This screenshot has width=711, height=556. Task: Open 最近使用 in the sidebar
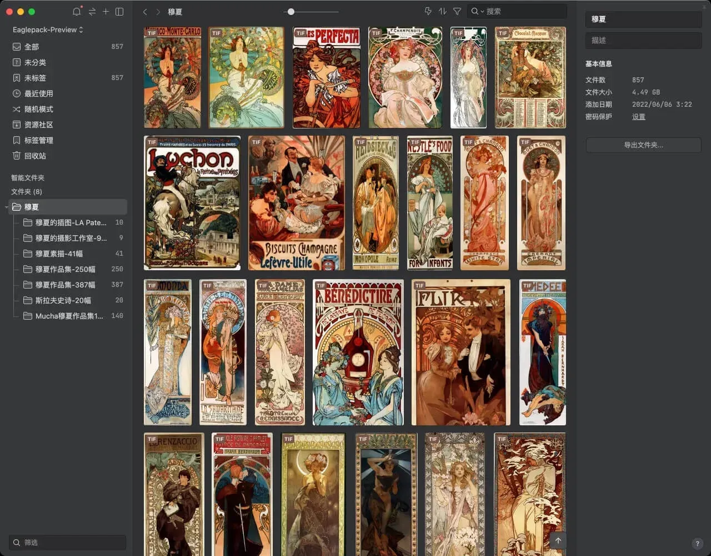pos(68,93)
